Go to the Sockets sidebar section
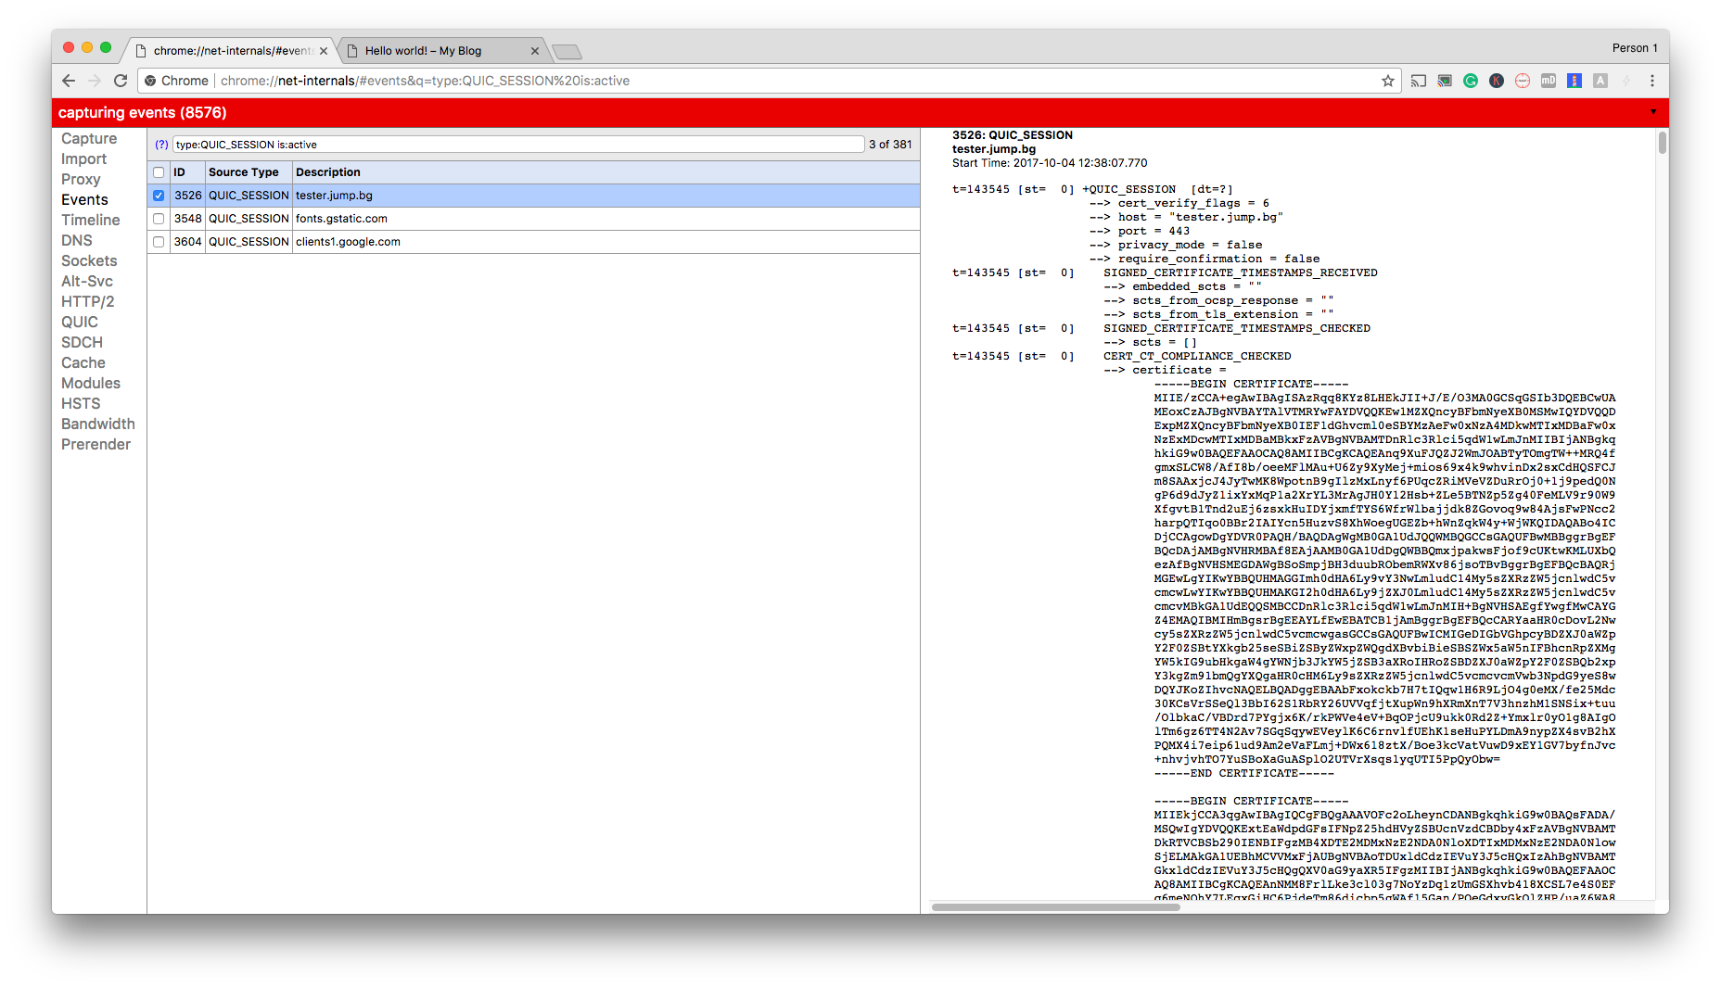 (x=89, y=260)
